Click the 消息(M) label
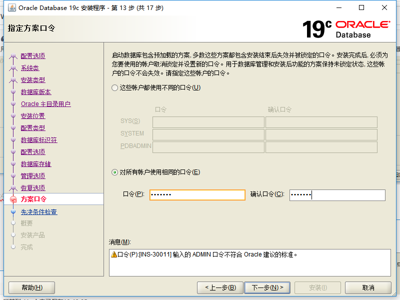The width and height of the screenshot is (400, 300). pyautogui.click(x=119, y=242)
